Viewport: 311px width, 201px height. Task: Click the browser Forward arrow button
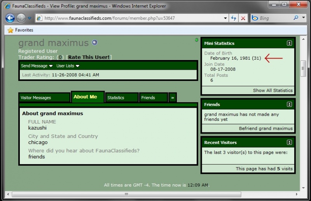(x=21, y=18)
